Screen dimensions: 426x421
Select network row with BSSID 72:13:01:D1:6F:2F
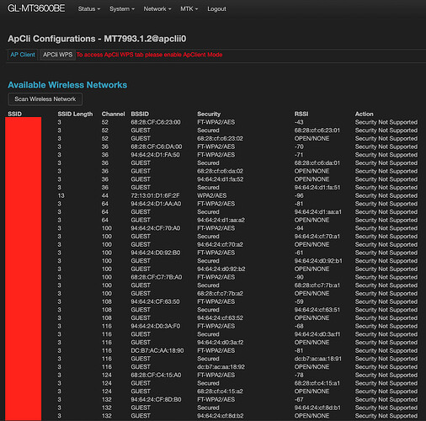(x=212, y=195)
